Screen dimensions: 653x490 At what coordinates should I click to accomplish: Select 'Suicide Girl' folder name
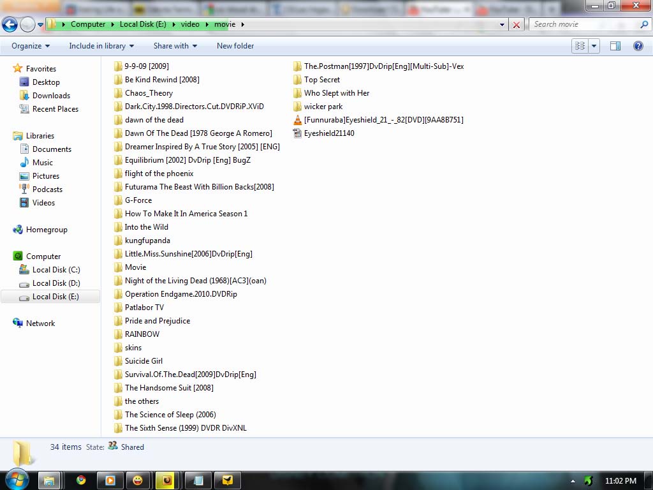(x=143, y=361)
